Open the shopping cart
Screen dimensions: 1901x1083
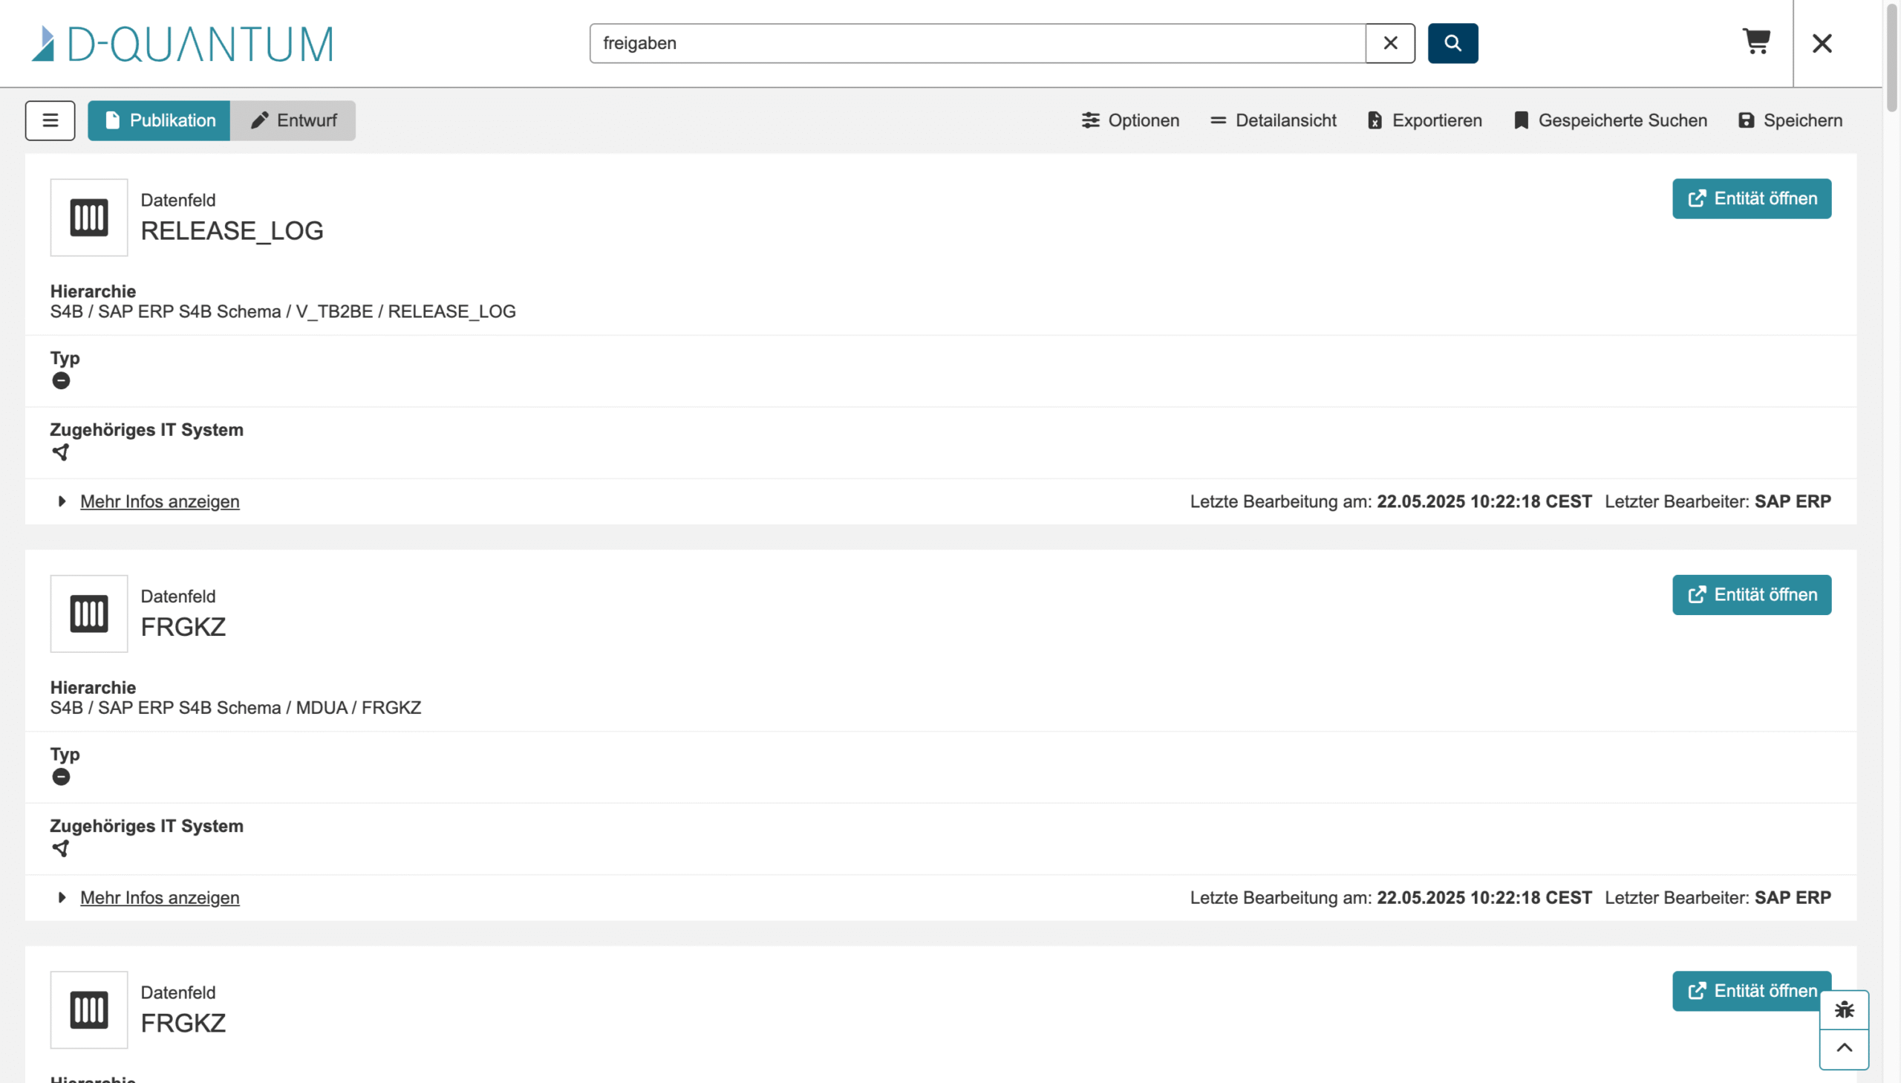pos(1756,42)
